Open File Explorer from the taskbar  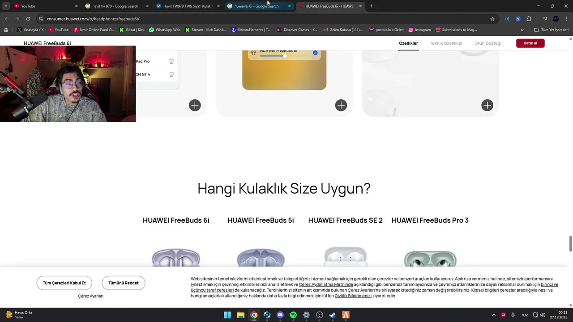240,315
